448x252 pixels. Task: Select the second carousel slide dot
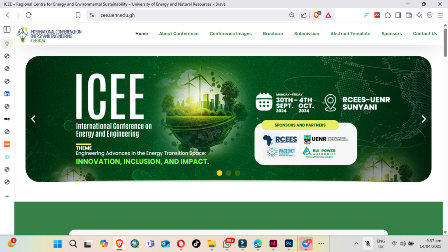click(228, 173)
